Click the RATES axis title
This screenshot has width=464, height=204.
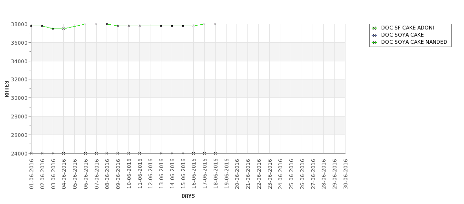click(7, 89)
